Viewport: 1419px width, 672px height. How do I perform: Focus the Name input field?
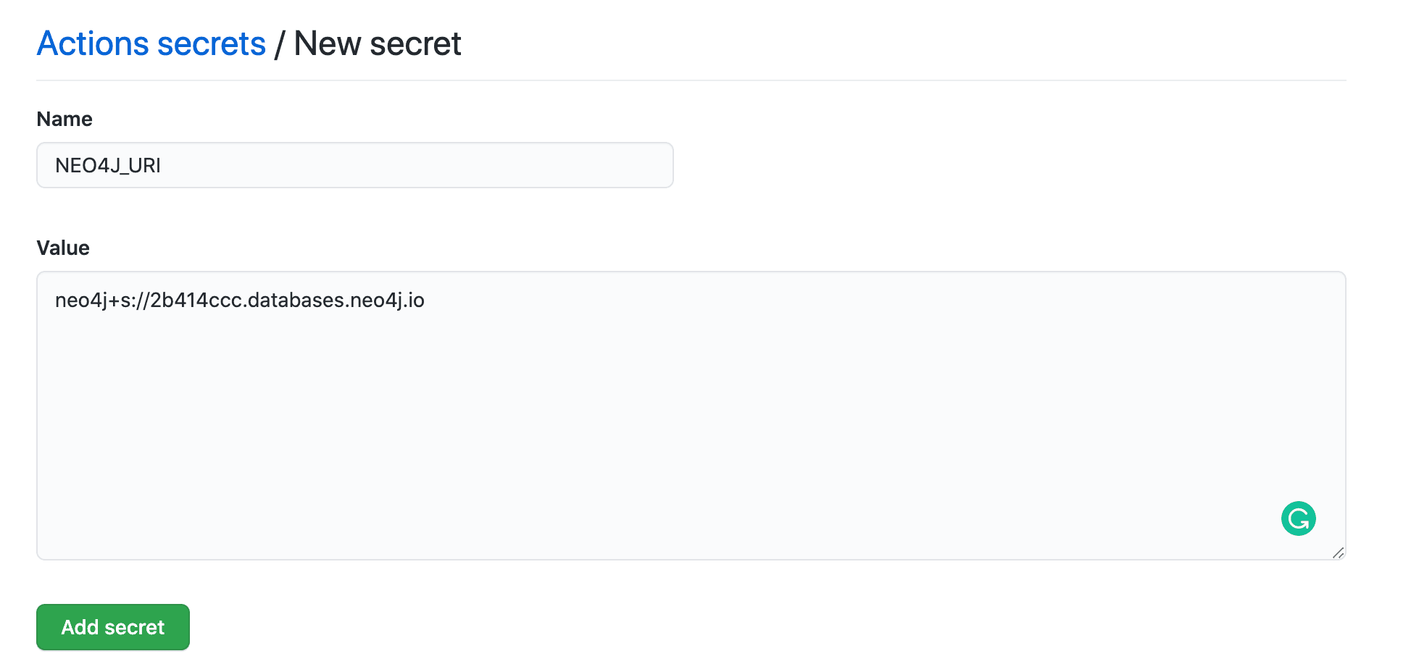354,165
